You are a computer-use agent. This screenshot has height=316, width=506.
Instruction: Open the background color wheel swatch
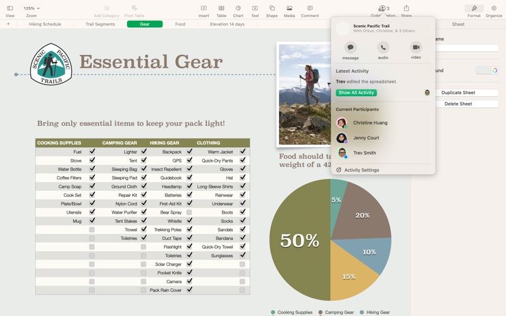tap(495, 70)
